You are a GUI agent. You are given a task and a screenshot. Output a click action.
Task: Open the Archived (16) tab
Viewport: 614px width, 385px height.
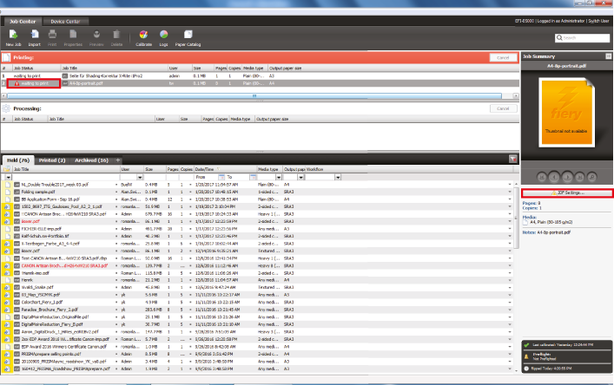(x=91, y=160)
